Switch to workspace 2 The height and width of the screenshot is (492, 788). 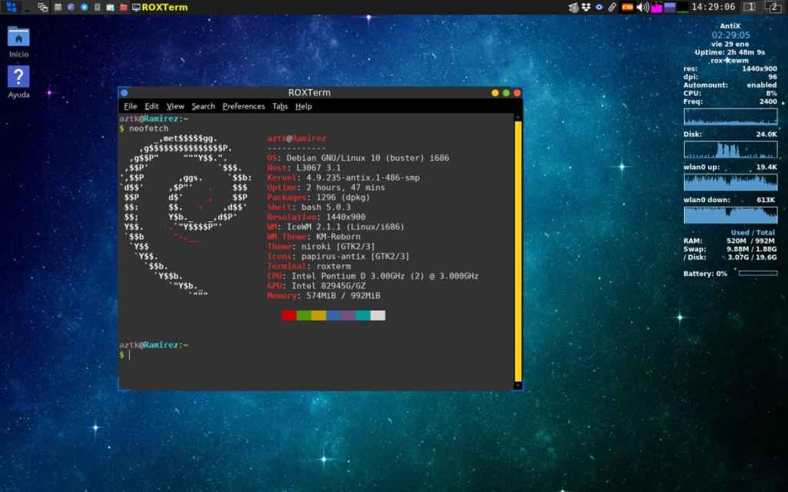[x=774, y=7]
